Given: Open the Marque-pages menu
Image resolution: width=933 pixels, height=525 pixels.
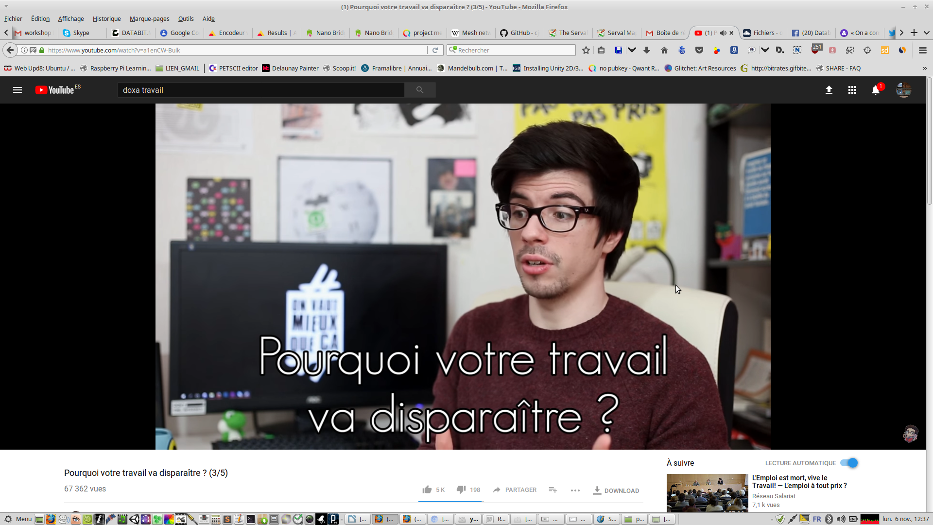Looking at the screenshot, I should [x=149, y=18].
